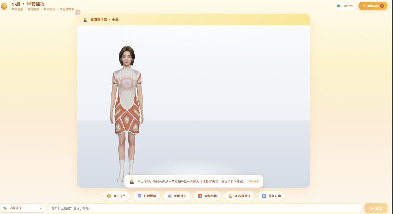This screenshot has height=214, width=393.
Task: Click the red notification badge on 播报记录
Action: 382,6
